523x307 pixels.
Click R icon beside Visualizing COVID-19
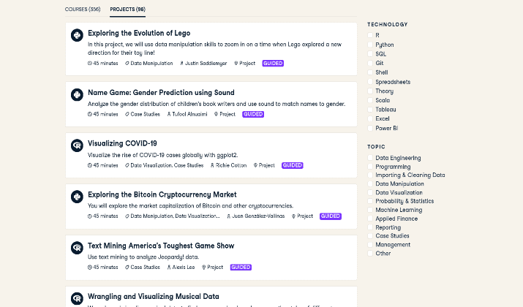pyautogui.click(x=77, y=145)
